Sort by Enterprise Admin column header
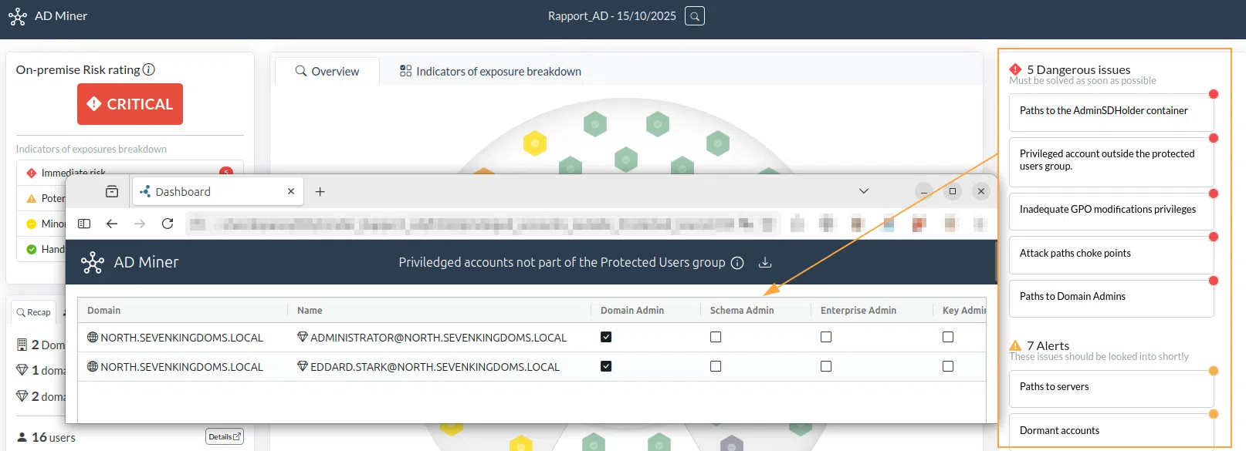 pyautogui.click(x=858, y=310)
